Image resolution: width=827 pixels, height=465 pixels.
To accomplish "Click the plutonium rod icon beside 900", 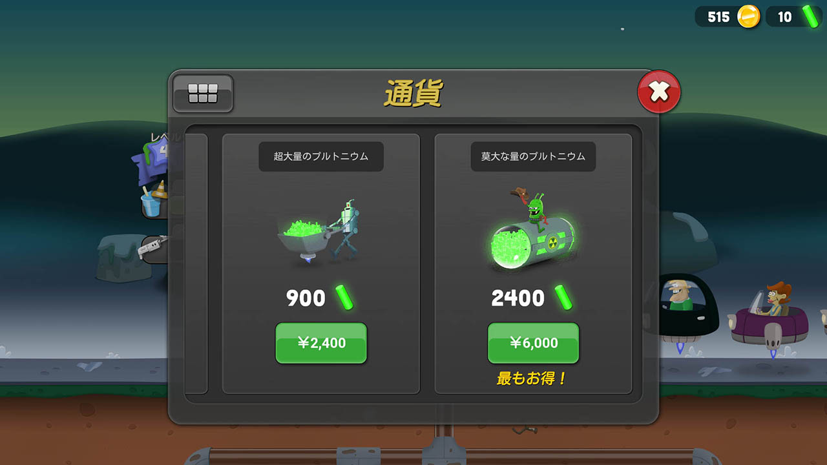I will pyautogui.click(x=345, y=298).
